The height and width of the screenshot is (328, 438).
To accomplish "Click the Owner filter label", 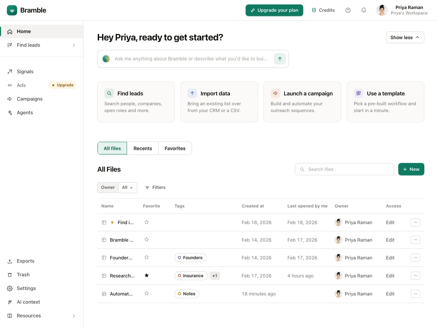I will [x=108, y=188].
